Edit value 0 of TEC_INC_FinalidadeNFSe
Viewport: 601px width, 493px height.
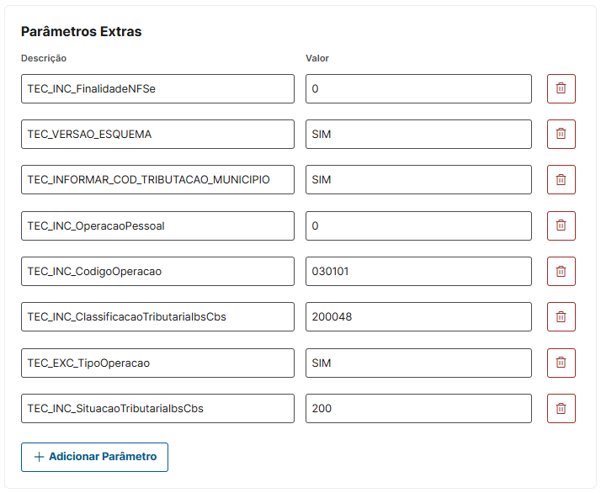tap(418, 88)
